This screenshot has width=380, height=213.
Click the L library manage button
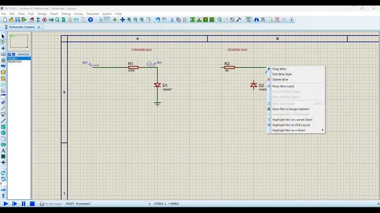[x=14, y=54]
